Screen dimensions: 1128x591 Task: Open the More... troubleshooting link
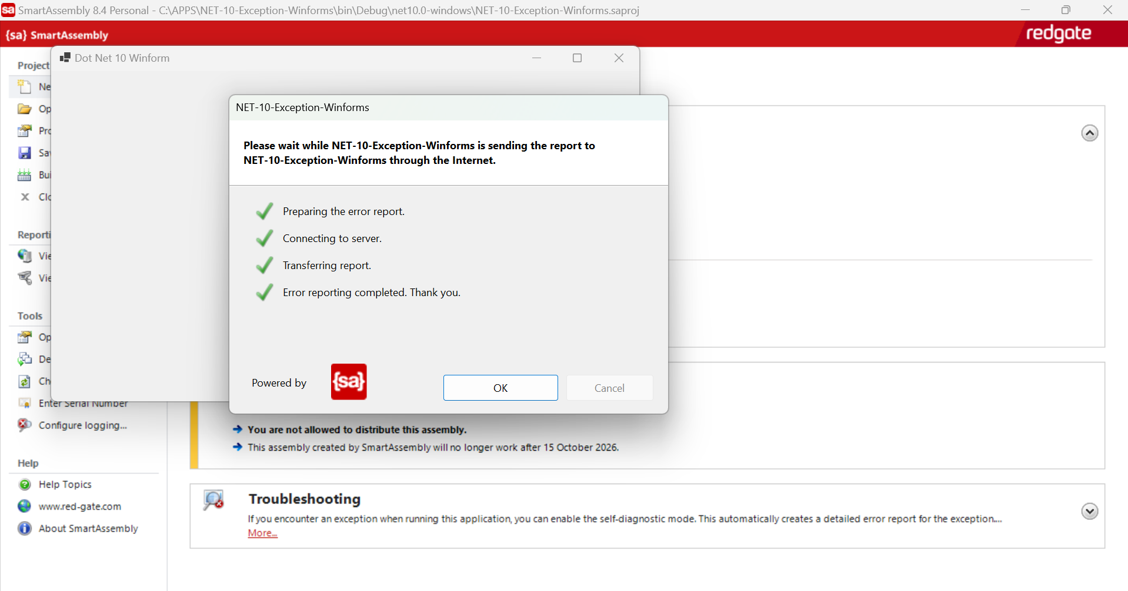(262, 533)
